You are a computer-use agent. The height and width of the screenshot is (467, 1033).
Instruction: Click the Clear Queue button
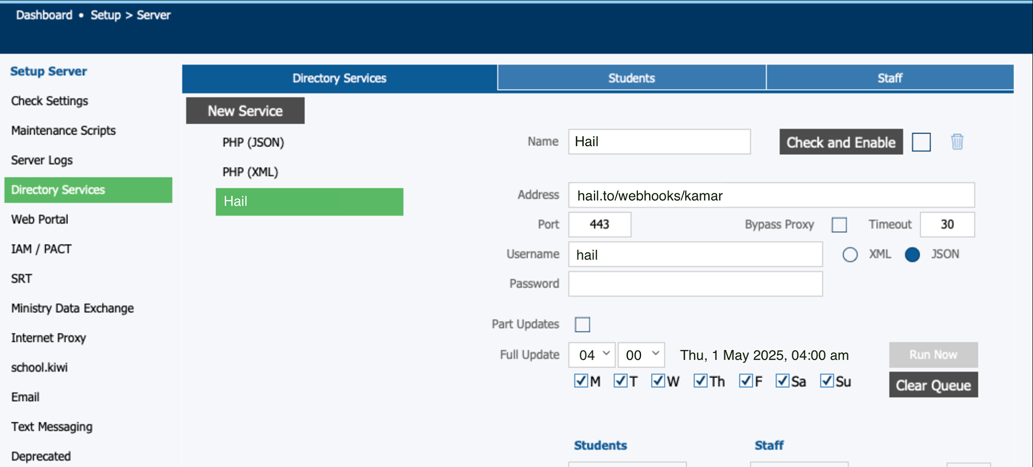[933, 385]
